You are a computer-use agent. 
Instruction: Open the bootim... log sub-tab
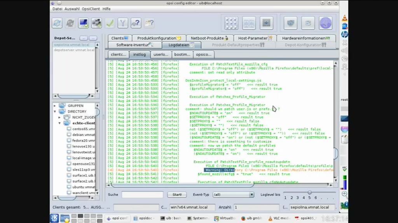click(x=182, y=54)
